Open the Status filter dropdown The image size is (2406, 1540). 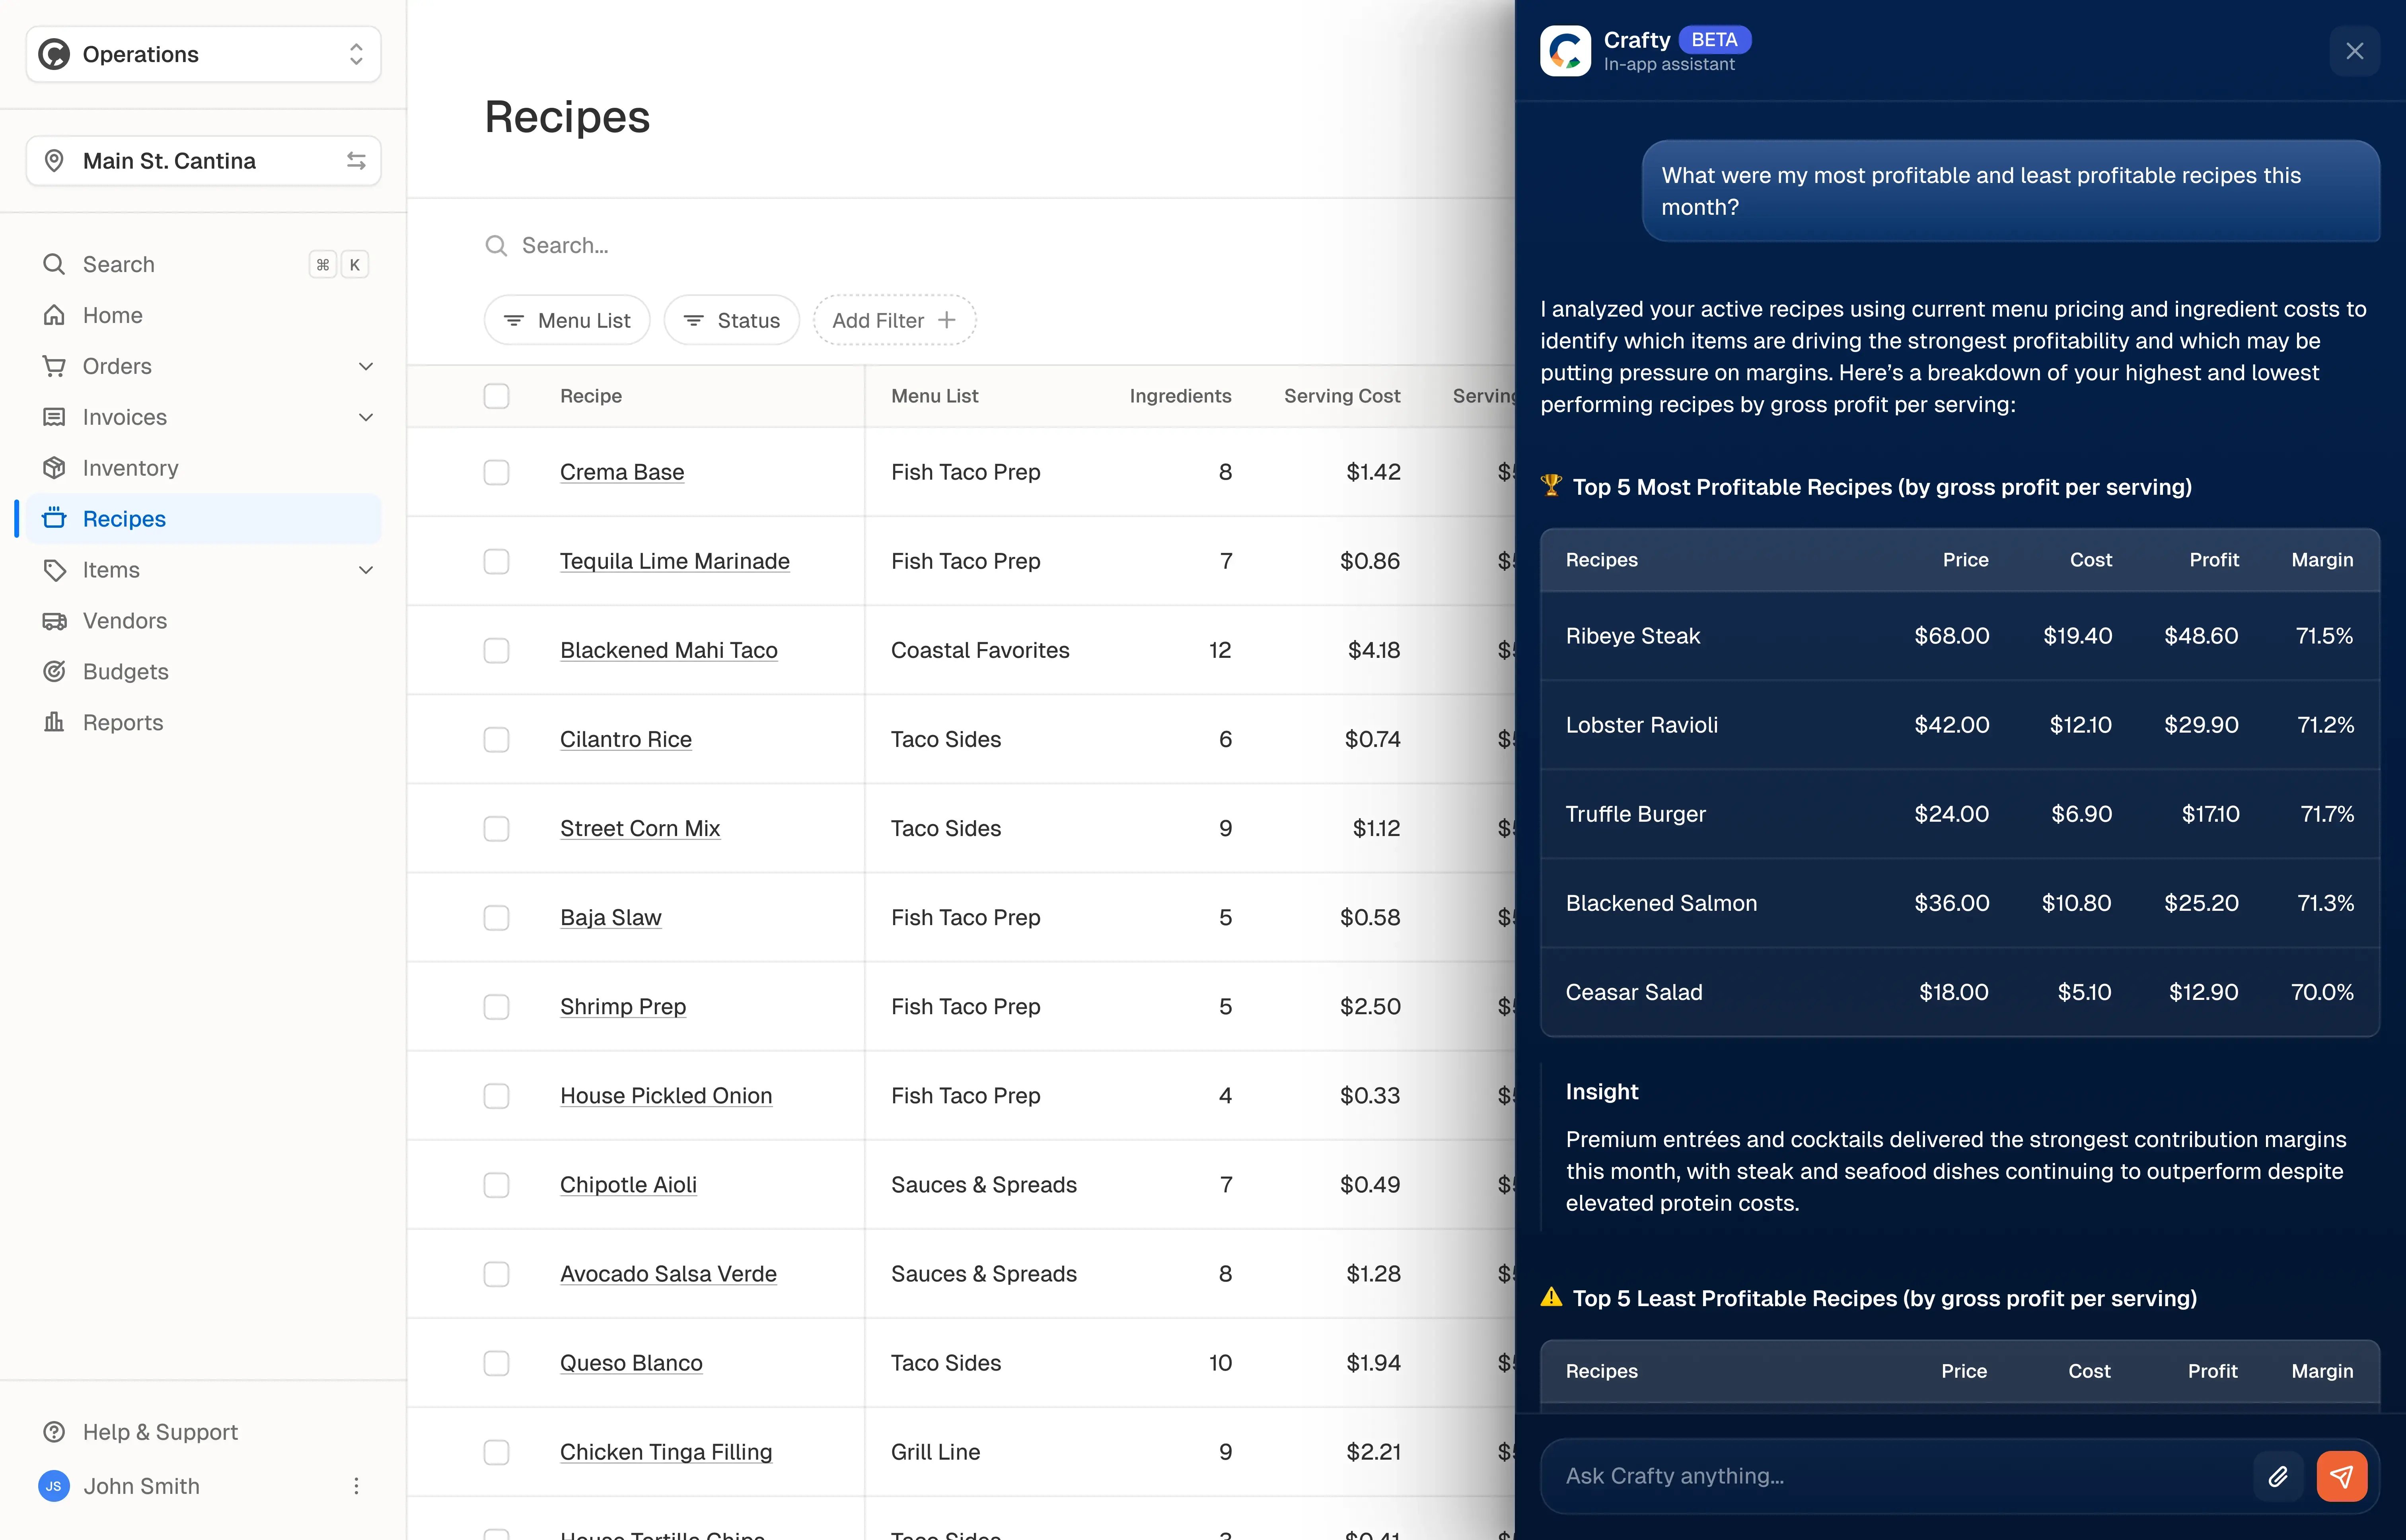(731, 320)
